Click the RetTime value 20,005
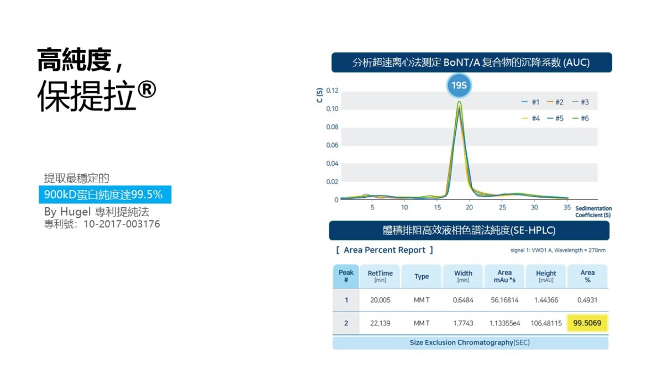The image size is (663, 373). pyautogui.click(x=380, y=300)
